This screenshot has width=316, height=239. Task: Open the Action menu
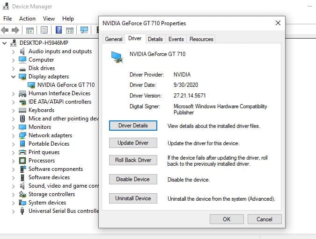coord(27,19)
